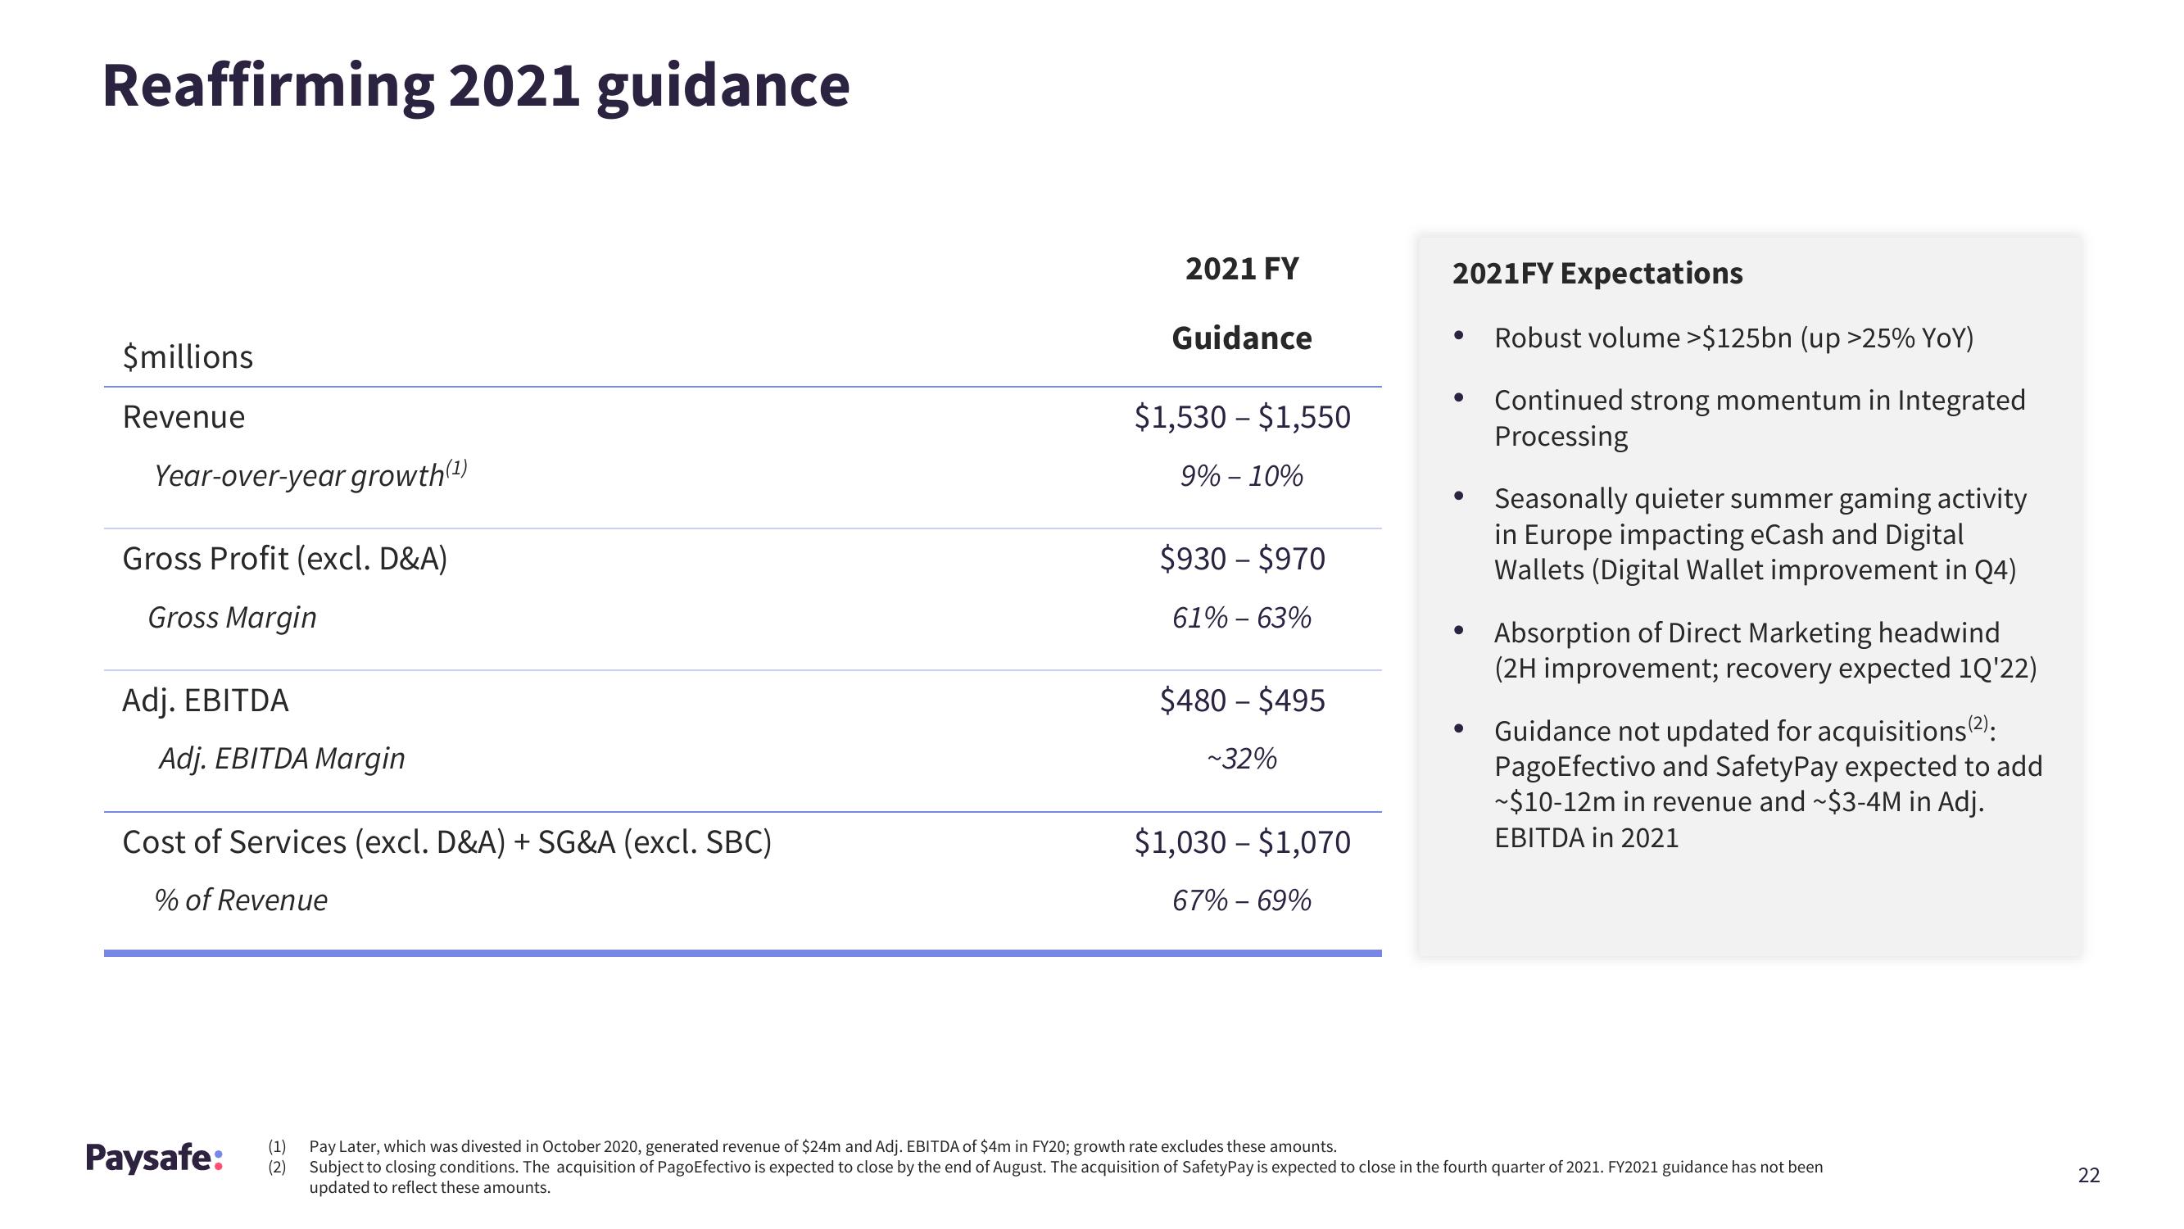
Task: Click the Revenue row label
Action: [182, 417]
